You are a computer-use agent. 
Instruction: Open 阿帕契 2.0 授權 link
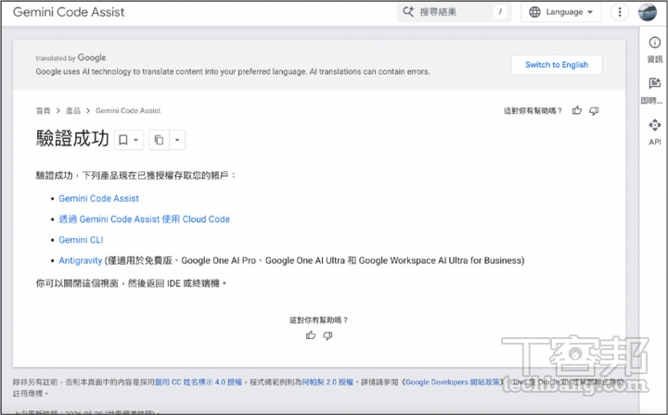click(328, 383)
